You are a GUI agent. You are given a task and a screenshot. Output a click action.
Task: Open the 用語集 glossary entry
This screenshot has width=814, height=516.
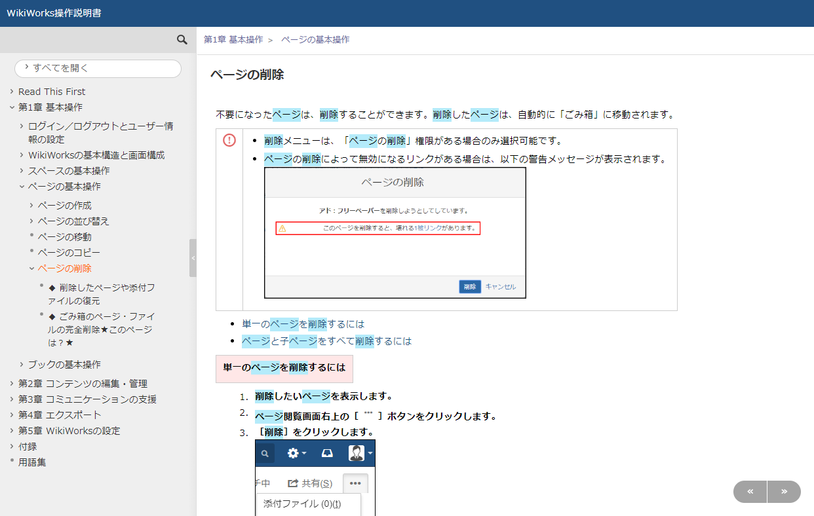[x=32, y=462]
